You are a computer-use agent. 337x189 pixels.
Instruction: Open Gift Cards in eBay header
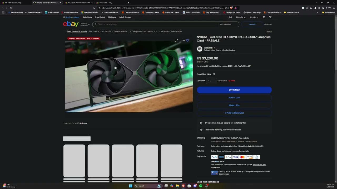click(x=112, y=17)
